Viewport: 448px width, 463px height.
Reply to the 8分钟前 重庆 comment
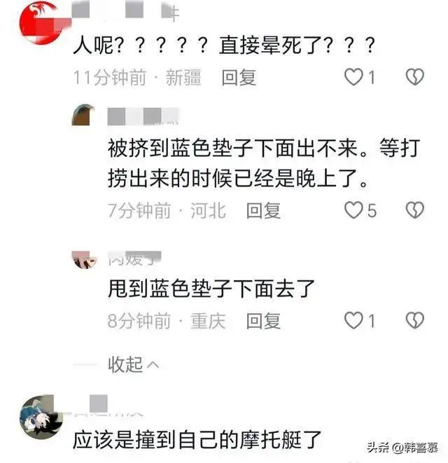[263, 321]
